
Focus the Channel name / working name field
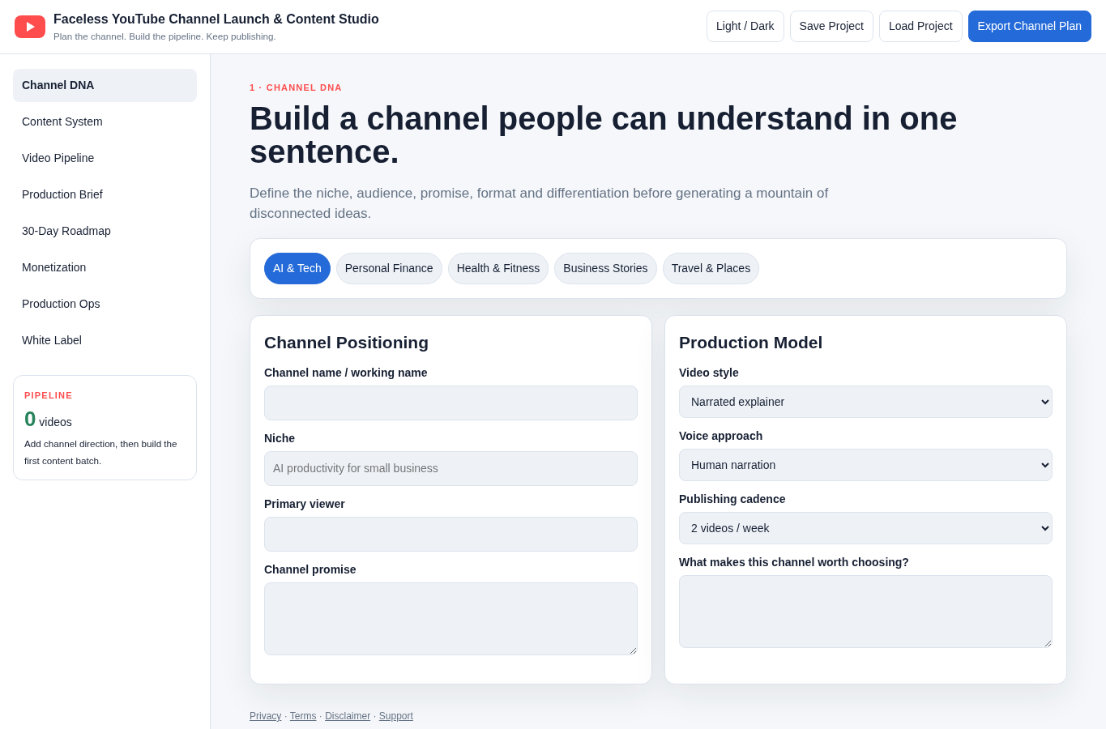coord(451,403)
